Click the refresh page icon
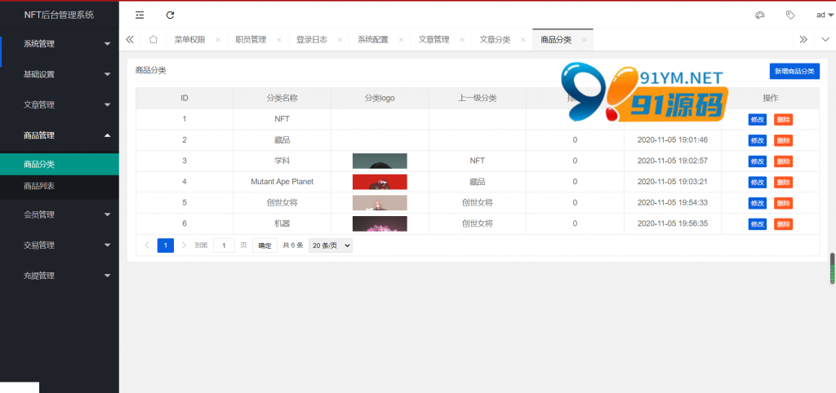The height and width of the screenshot is (393, 836). 170,15
